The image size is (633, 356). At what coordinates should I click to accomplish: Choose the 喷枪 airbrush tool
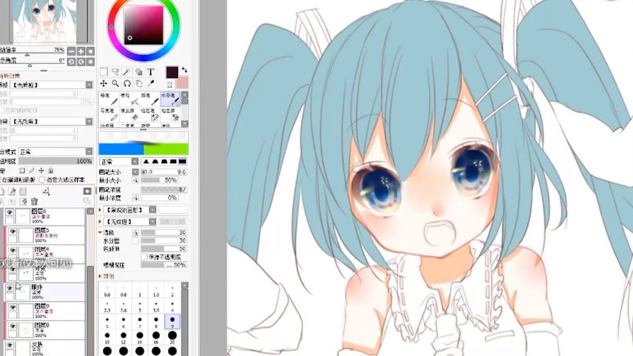point(130,99)
